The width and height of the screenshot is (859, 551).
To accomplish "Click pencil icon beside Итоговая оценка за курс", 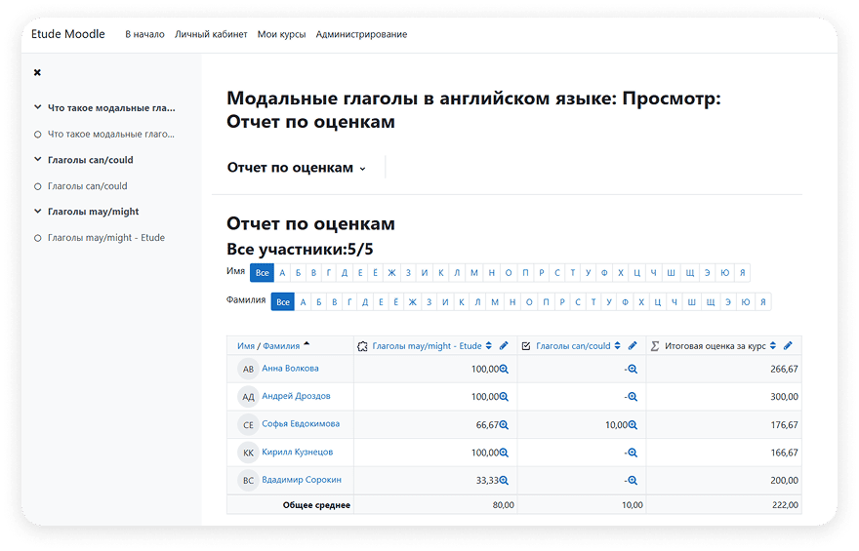I will click(788, 346).
